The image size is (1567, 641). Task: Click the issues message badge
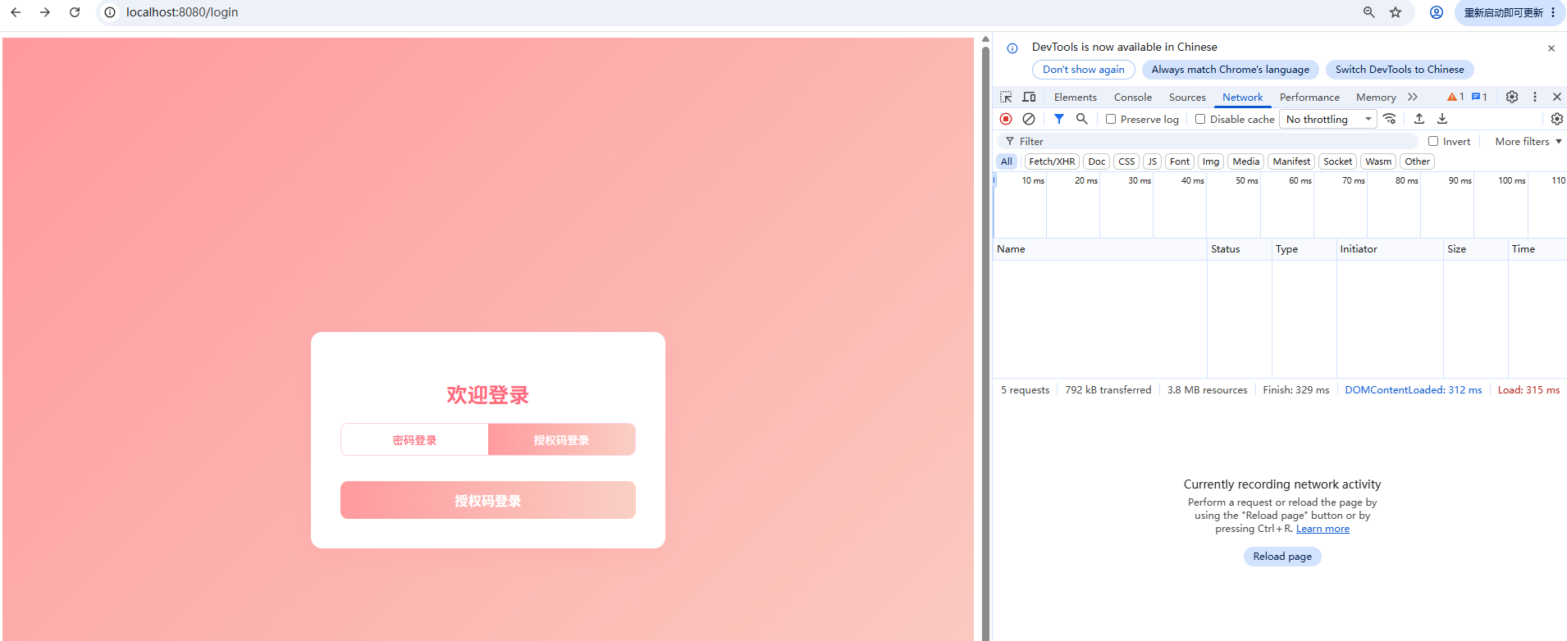coord(1479,97)
